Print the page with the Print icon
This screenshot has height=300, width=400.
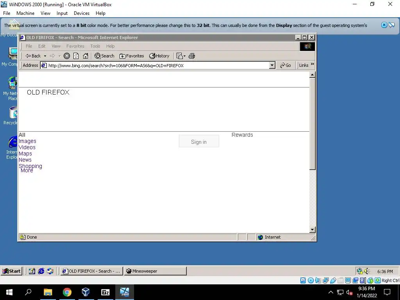[x=192, y=56]
